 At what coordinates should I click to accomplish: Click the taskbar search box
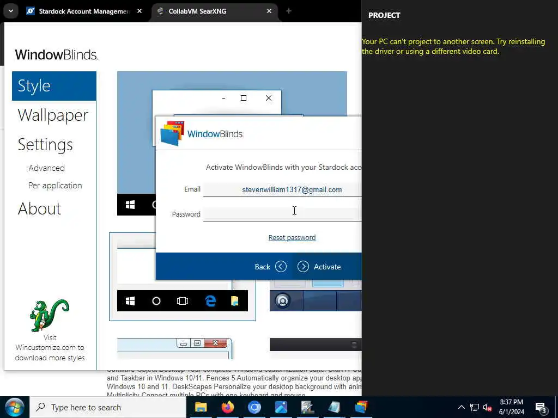pos(108,407)
